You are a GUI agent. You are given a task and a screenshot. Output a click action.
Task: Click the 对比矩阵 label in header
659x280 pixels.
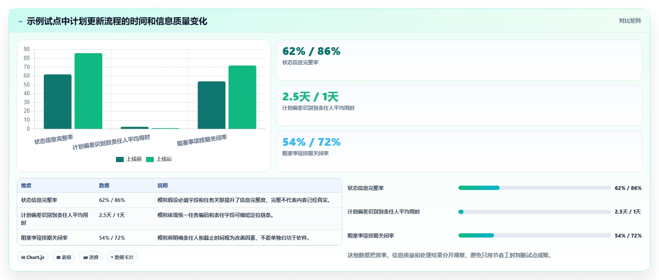coord(630,21)
